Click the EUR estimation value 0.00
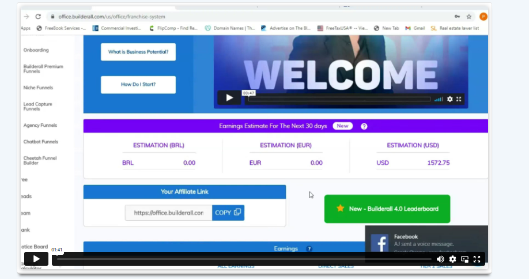The height and width of the screenshot is (279, 529). click(x=316, y=163)
